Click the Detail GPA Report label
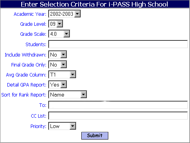 coord(27,85)
